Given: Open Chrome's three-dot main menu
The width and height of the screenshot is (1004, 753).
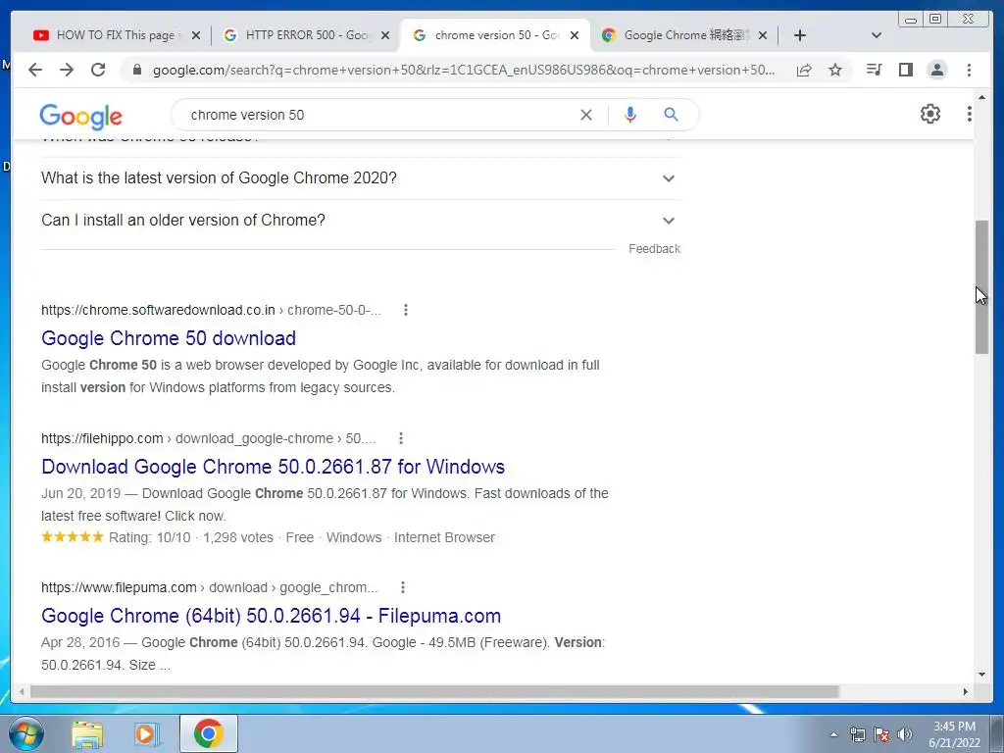Looking at the screenshot, I should point(969,70).
